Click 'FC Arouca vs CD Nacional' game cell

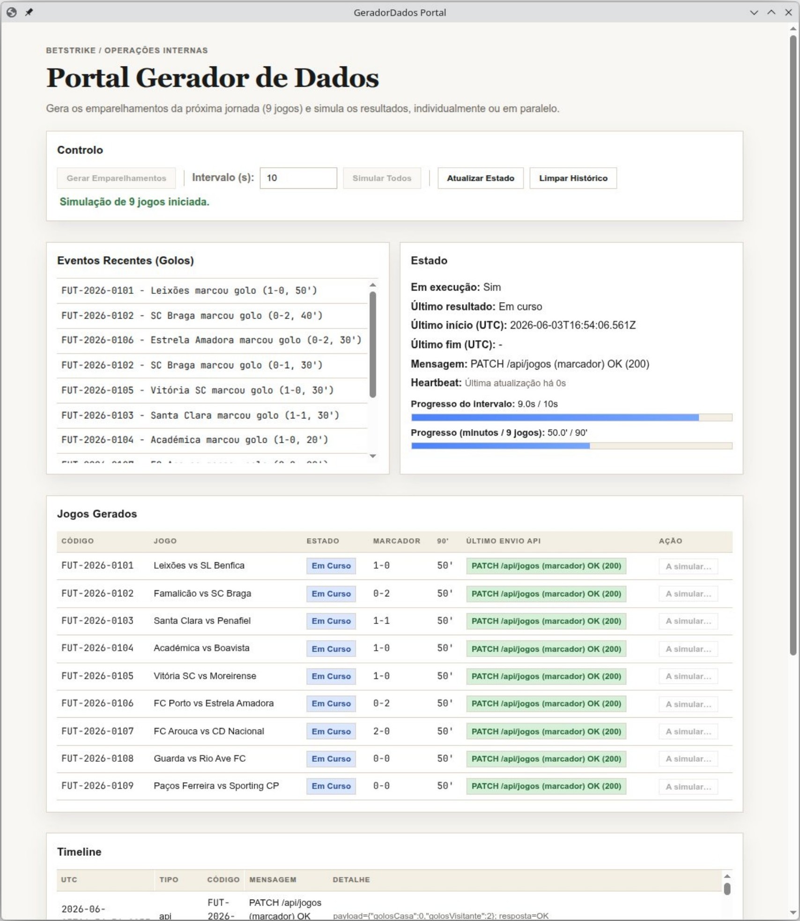pos(209,731)
